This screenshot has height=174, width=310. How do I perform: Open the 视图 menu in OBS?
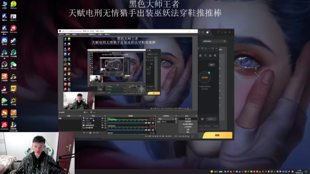tap(74, 34)
